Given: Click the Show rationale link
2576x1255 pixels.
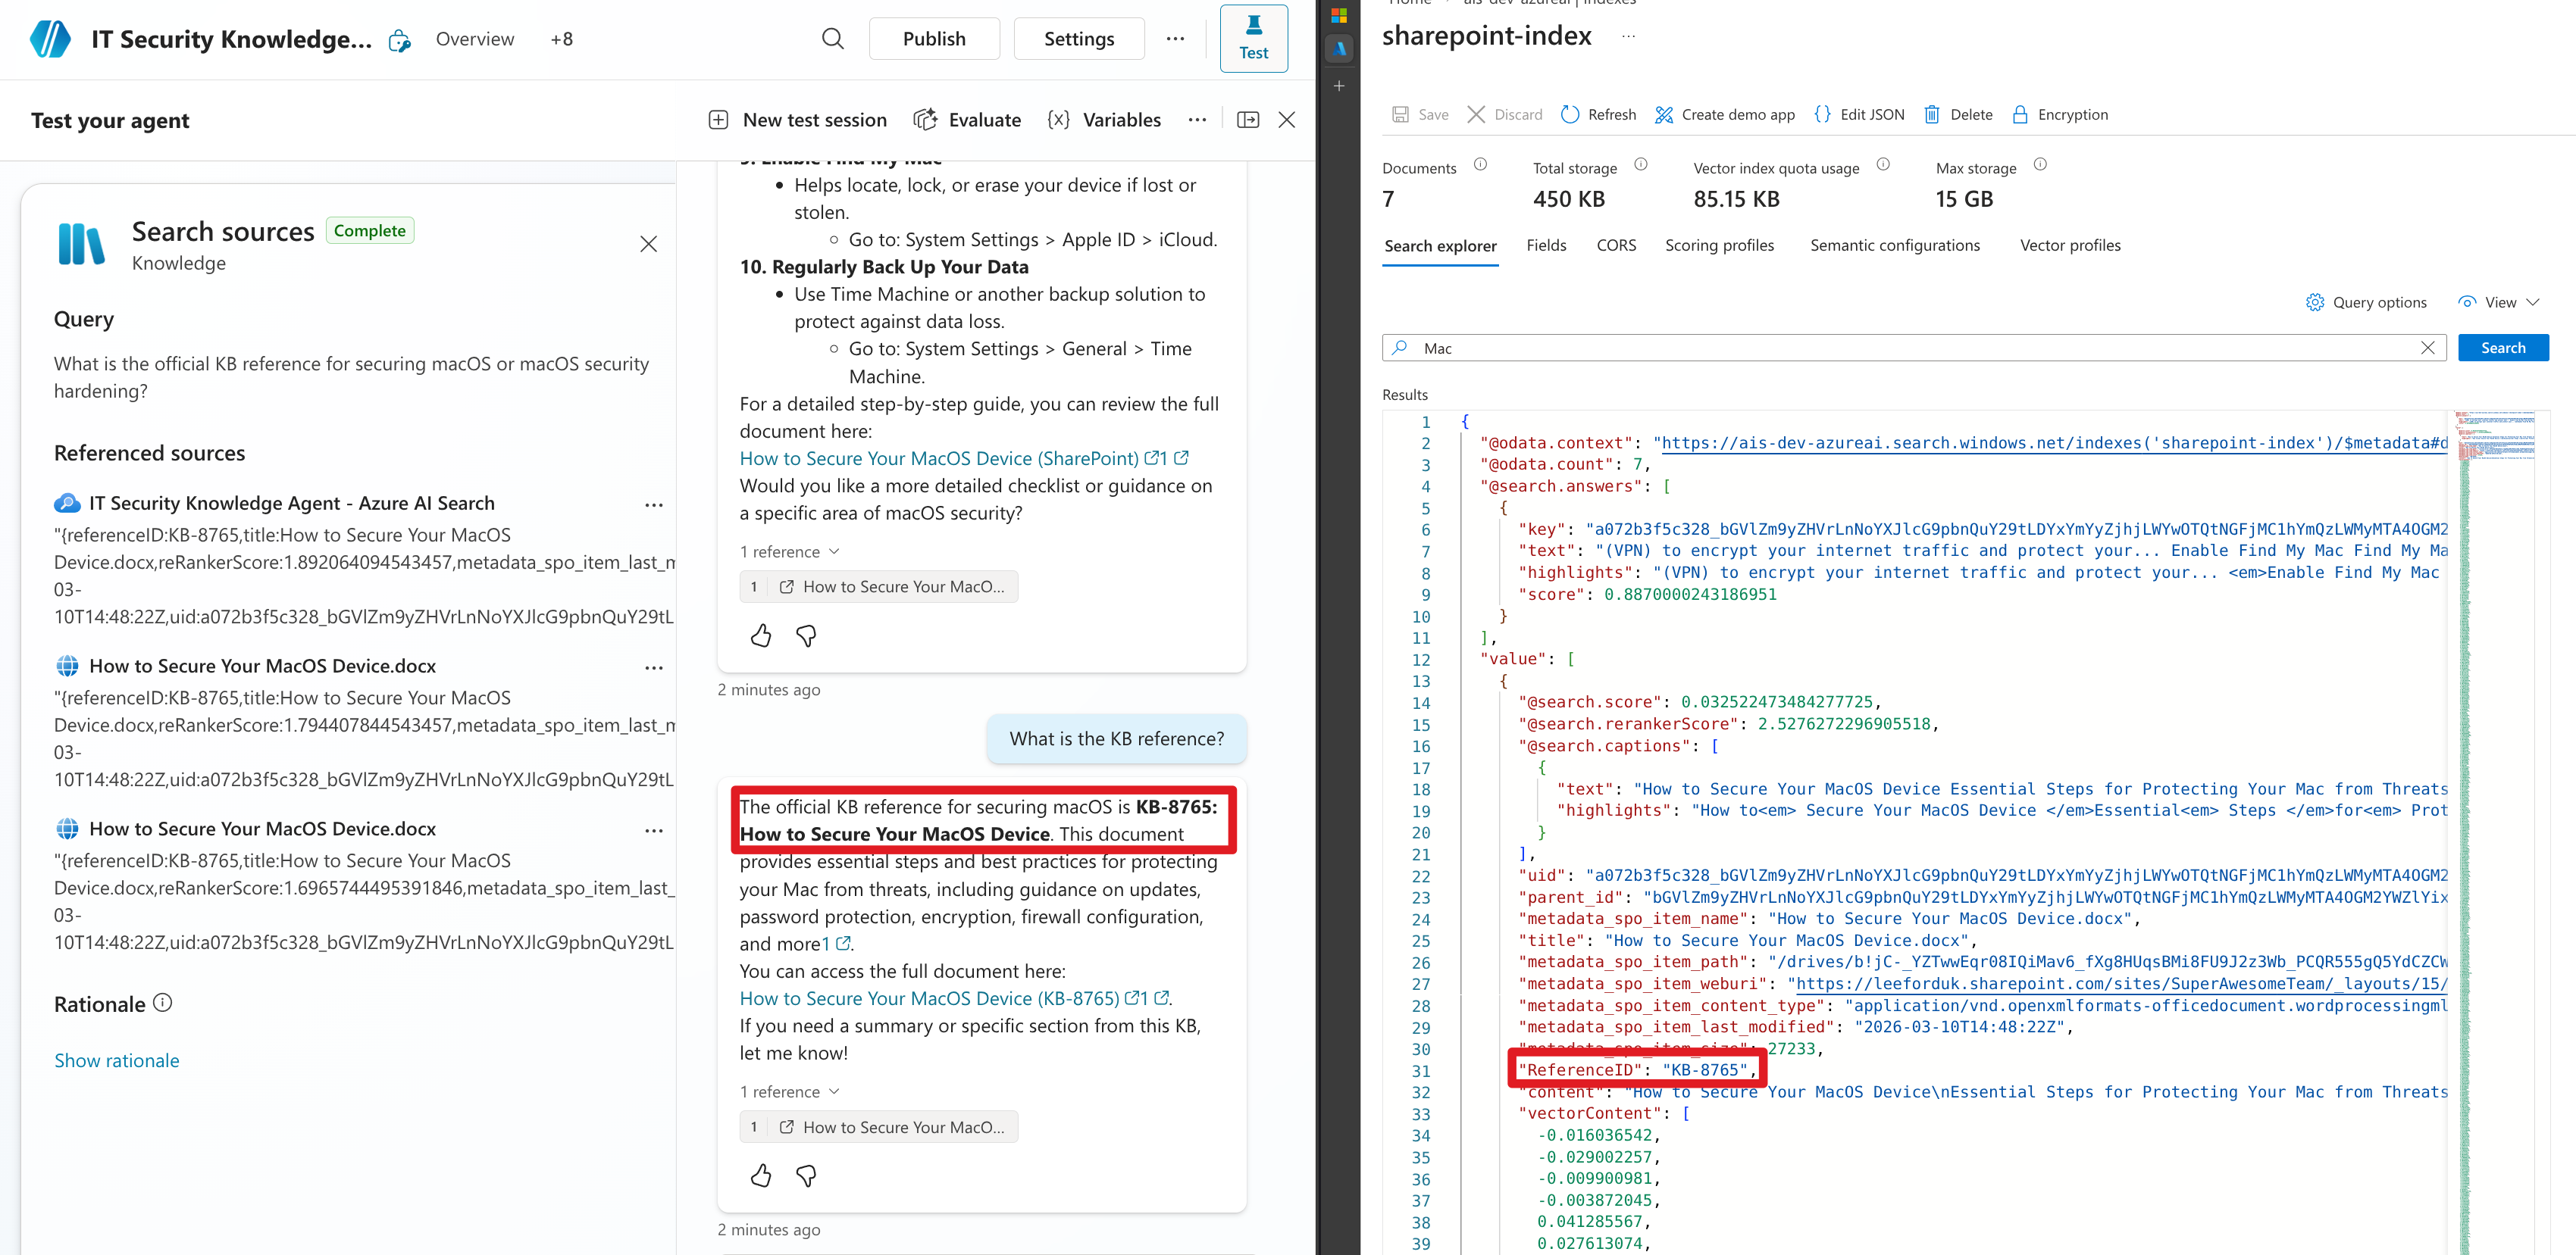Looking at the screenshot, I should pyautogui.click(x=116, y=1059).
